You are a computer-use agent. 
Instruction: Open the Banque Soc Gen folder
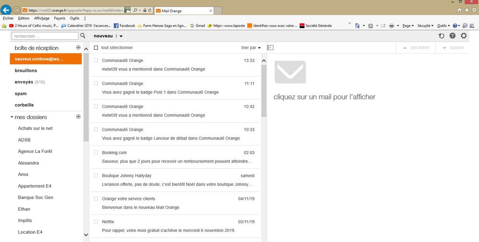(35, 197)
